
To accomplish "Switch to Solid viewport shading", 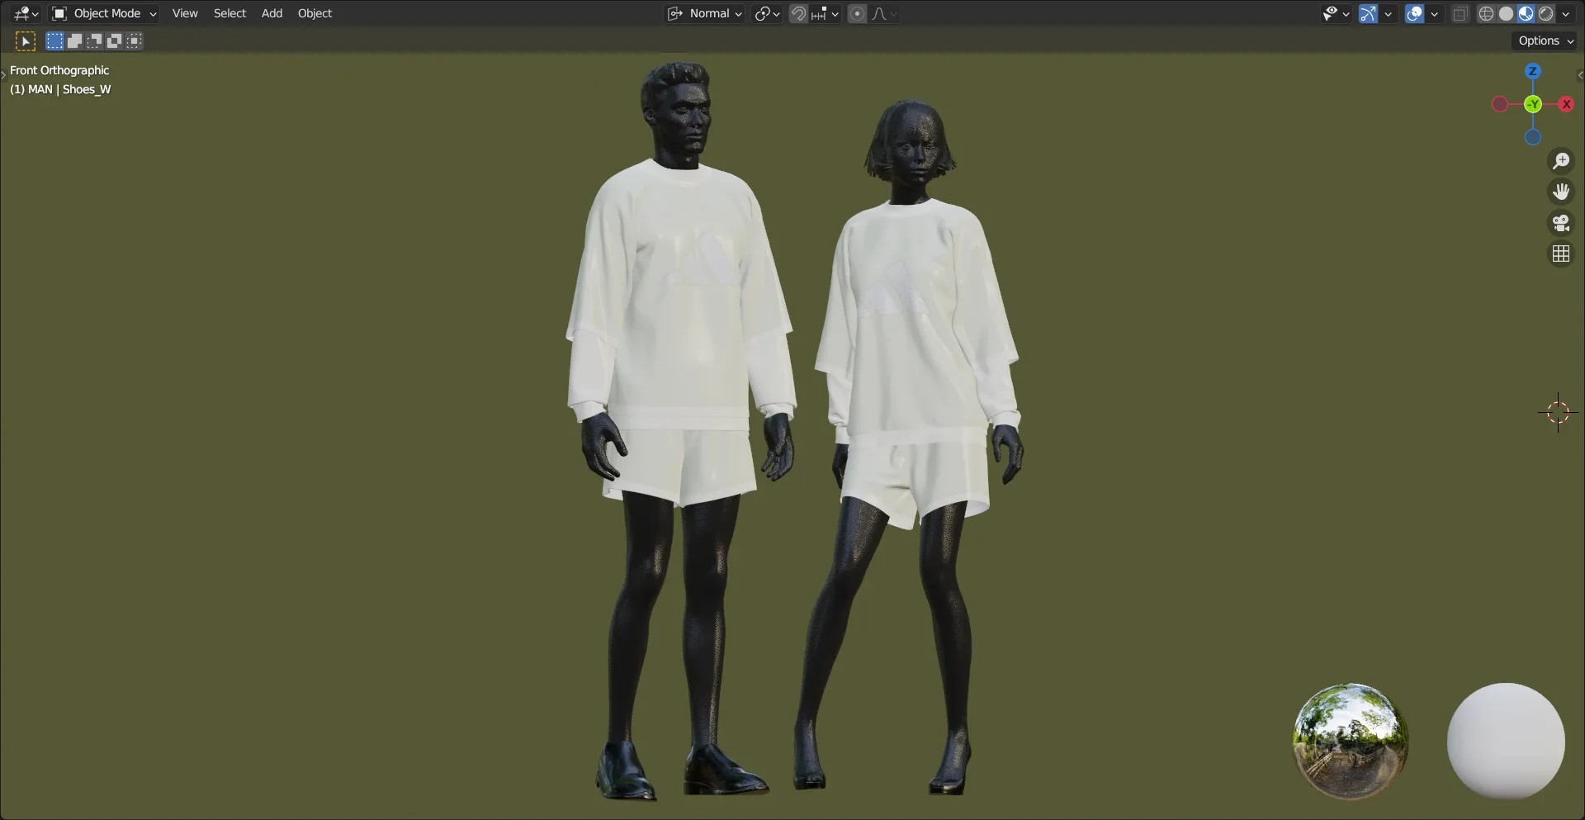I will (x=1507, y=13).
